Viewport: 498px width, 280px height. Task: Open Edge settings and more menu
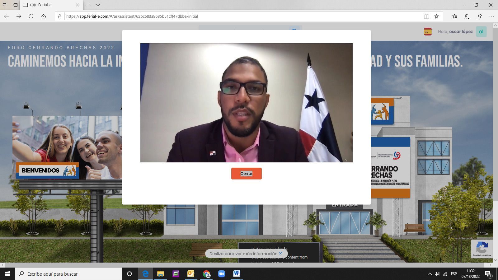tap(491, 16)
